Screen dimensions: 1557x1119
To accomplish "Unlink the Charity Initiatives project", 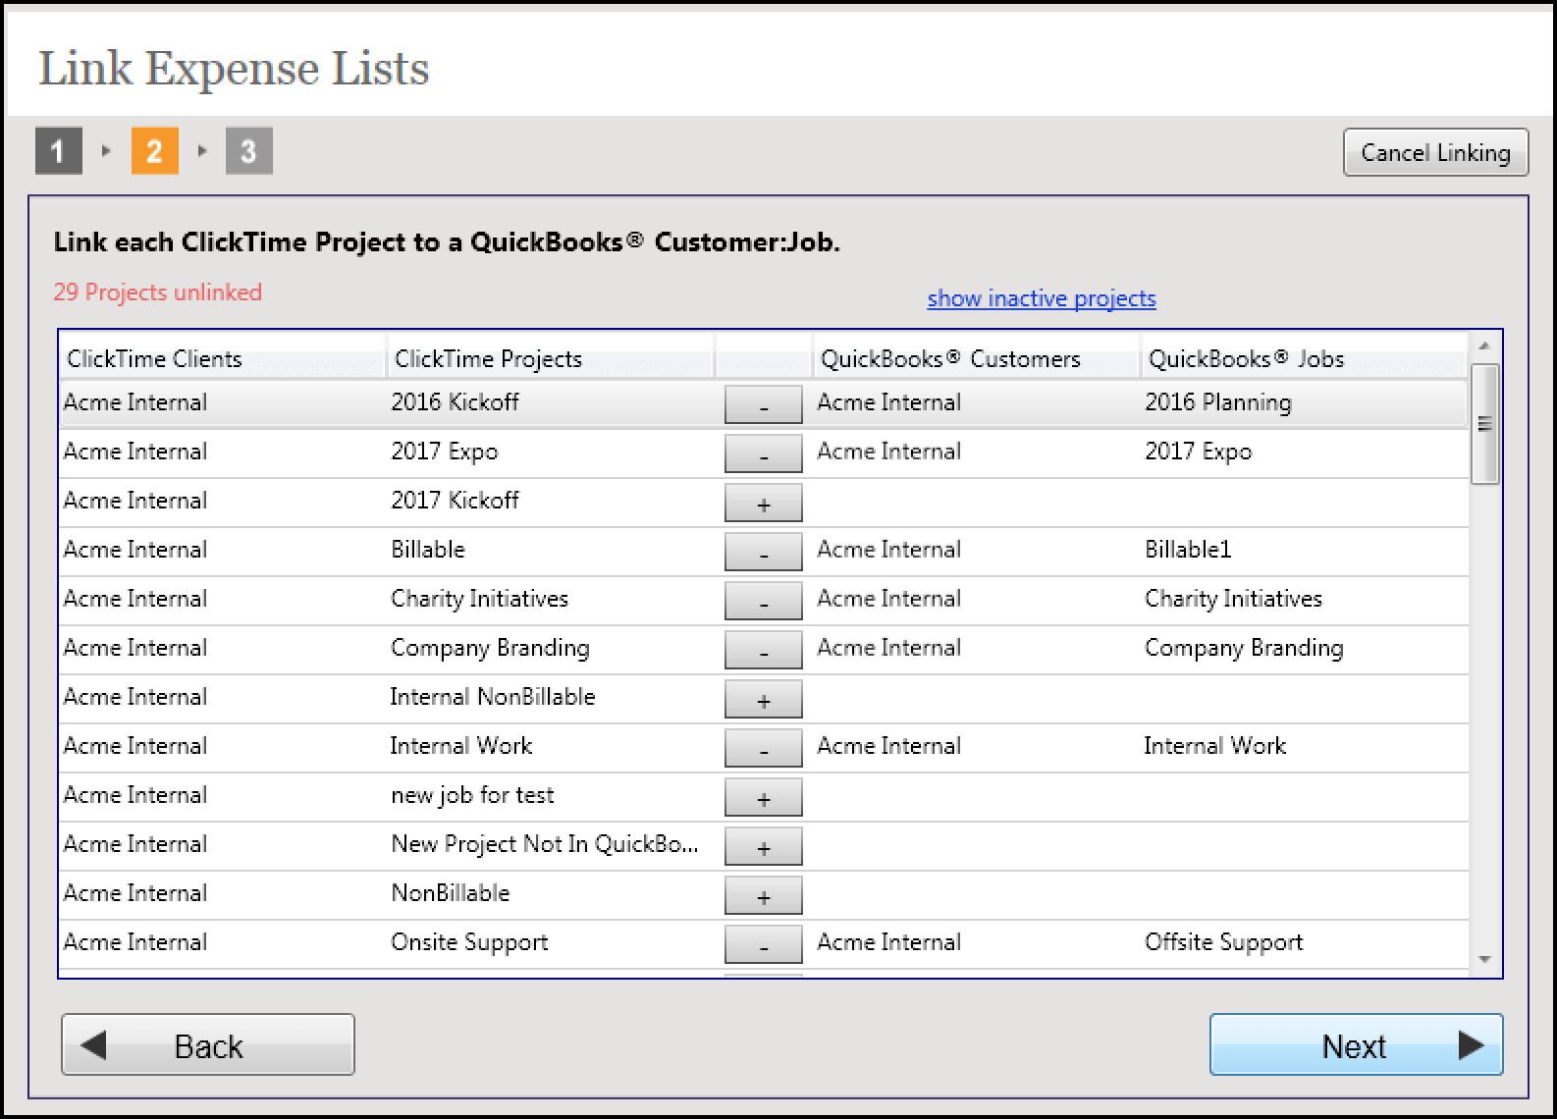I will click(x=763, y=601).
